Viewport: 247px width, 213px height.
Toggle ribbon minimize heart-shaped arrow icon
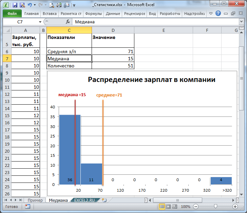[x=211, y=14]
